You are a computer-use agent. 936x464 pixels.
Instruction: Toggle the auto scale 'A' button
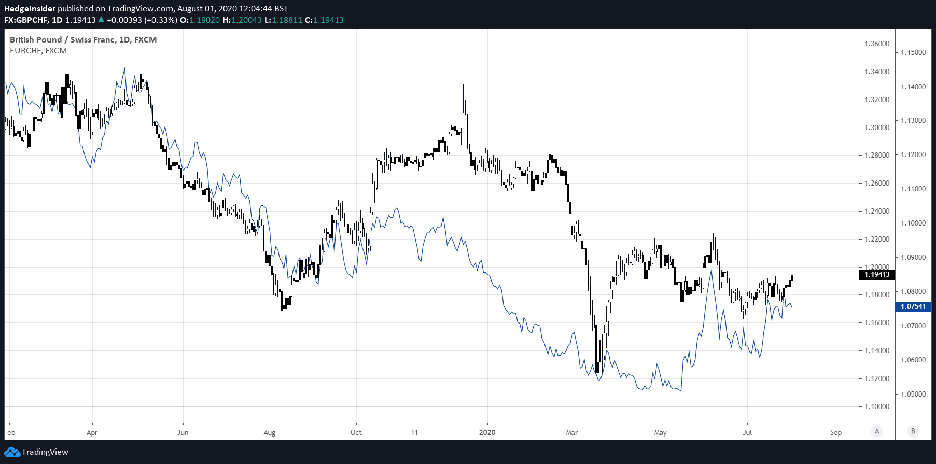[877, 431]
